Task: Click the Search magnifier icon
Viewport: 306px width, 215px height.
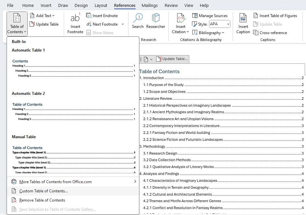Action: click(138, 18)
